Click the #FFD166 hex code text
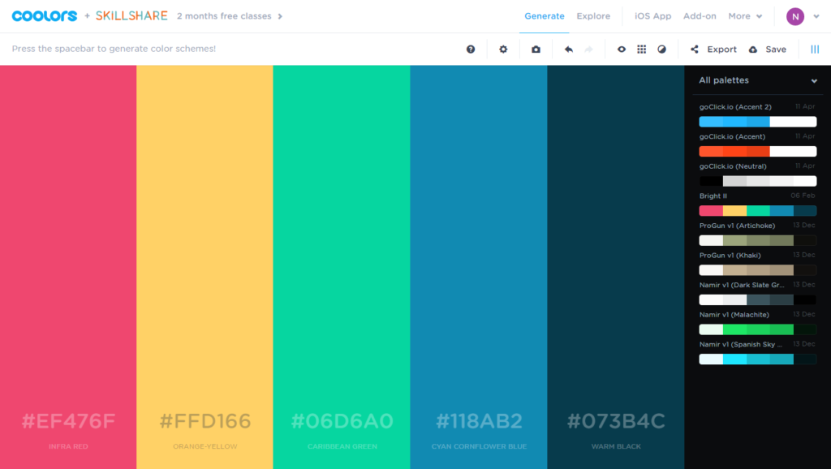The height and width of the screenshot is (469, 831). click(x=205, y=421)
